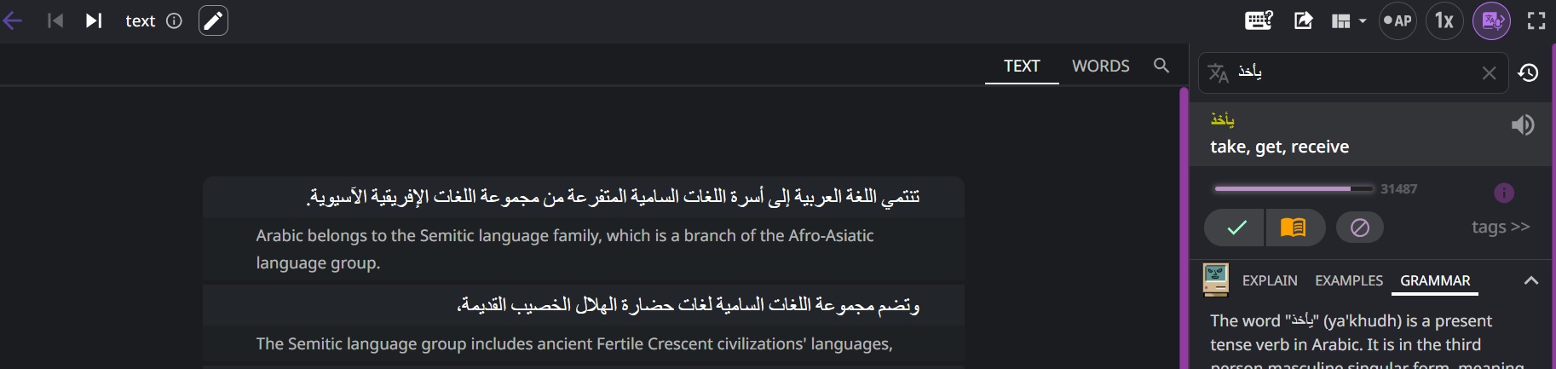Viewport: 1556px width, 369px height.
Task: Click the info icon next to text title
Action: tap(174, 21)
